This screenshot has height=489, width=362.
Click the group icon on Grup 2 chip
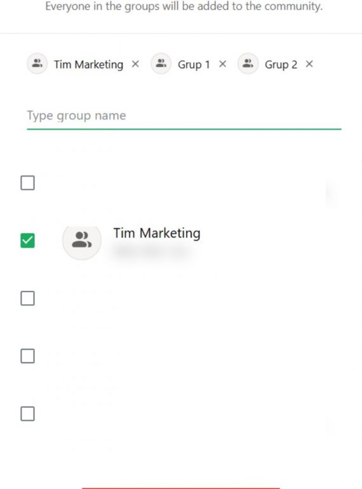(x=248, y=64)
